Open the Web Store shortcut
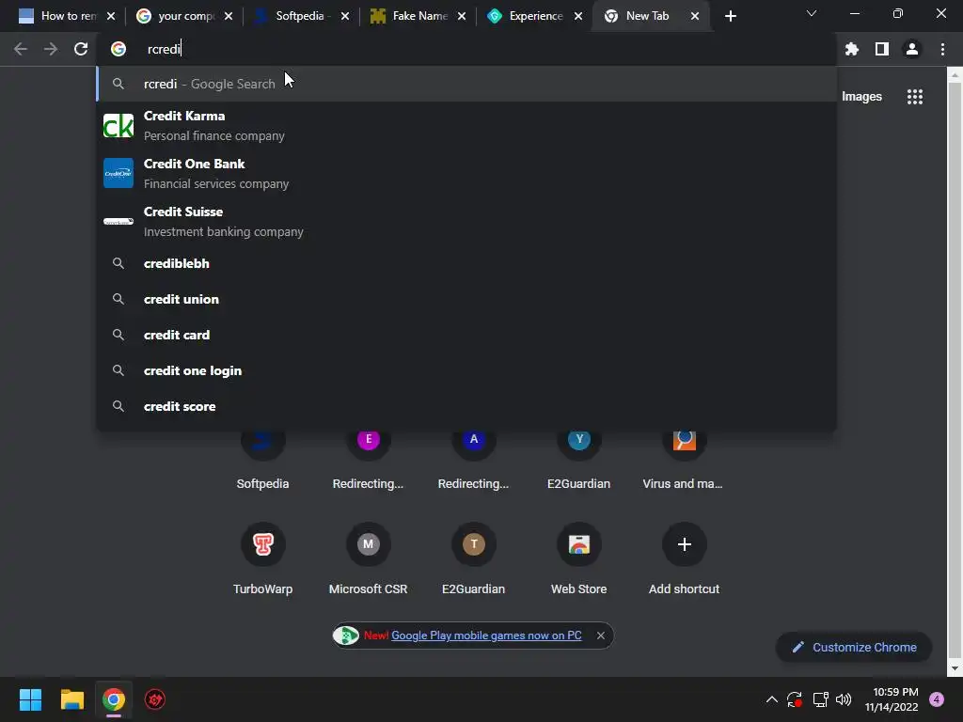 coord(578,558)
